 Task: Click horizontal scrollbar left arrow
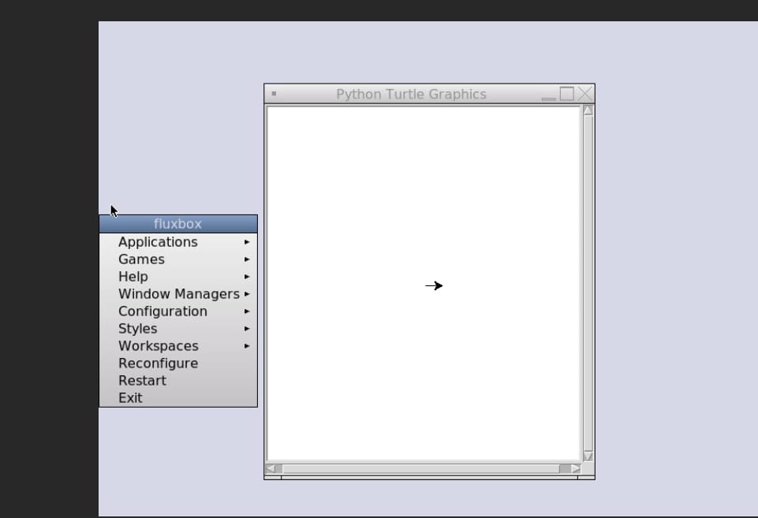tap(271, 468)
